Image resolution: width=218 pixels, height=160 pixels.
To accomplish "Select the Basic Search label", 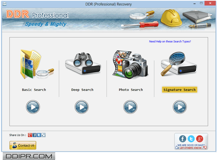I will (34, 90).
